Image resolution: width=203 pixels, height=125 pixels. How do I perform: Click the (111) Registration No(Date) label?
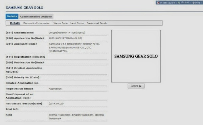(25, 57)
